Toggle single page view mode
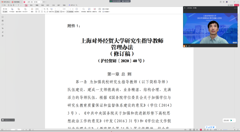 tap(57, 11)
